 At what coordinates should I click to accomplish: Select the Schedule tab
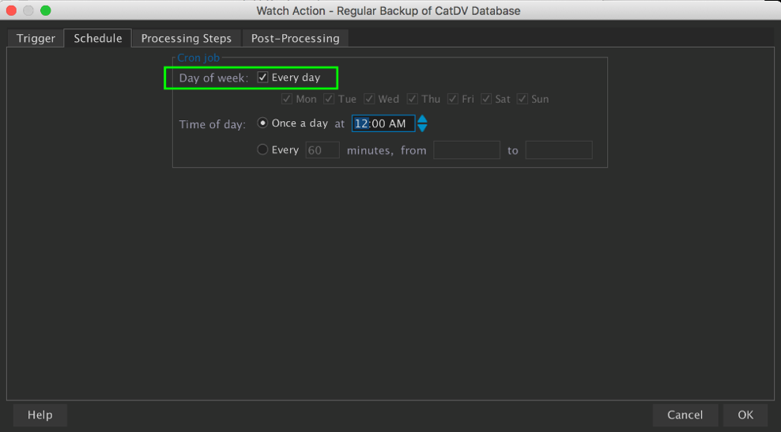(98, 38)
